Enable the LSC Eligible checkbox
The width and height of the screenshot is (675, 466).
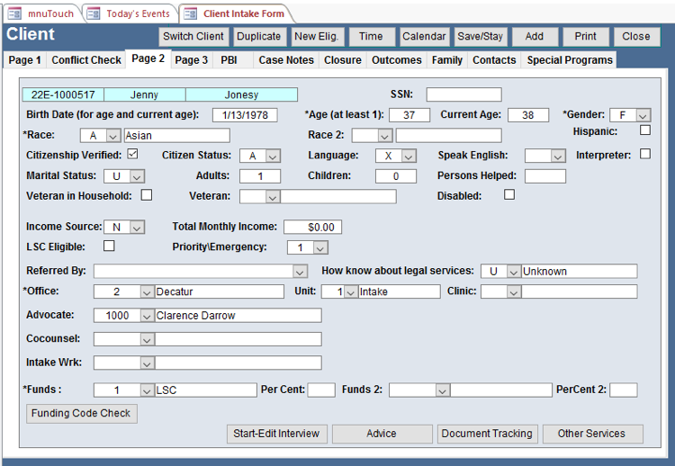(109, 246)
